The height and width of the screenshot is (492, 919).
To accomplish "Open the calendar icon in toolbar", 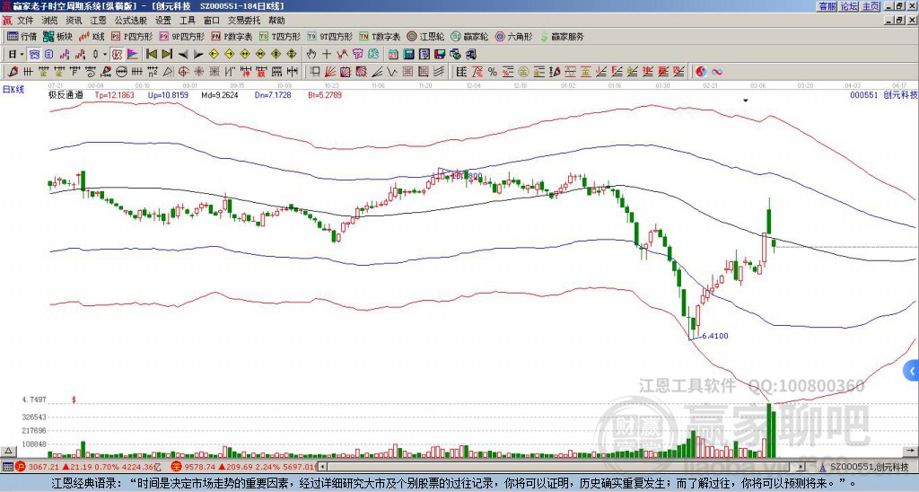I will click(x=393, y=54).
